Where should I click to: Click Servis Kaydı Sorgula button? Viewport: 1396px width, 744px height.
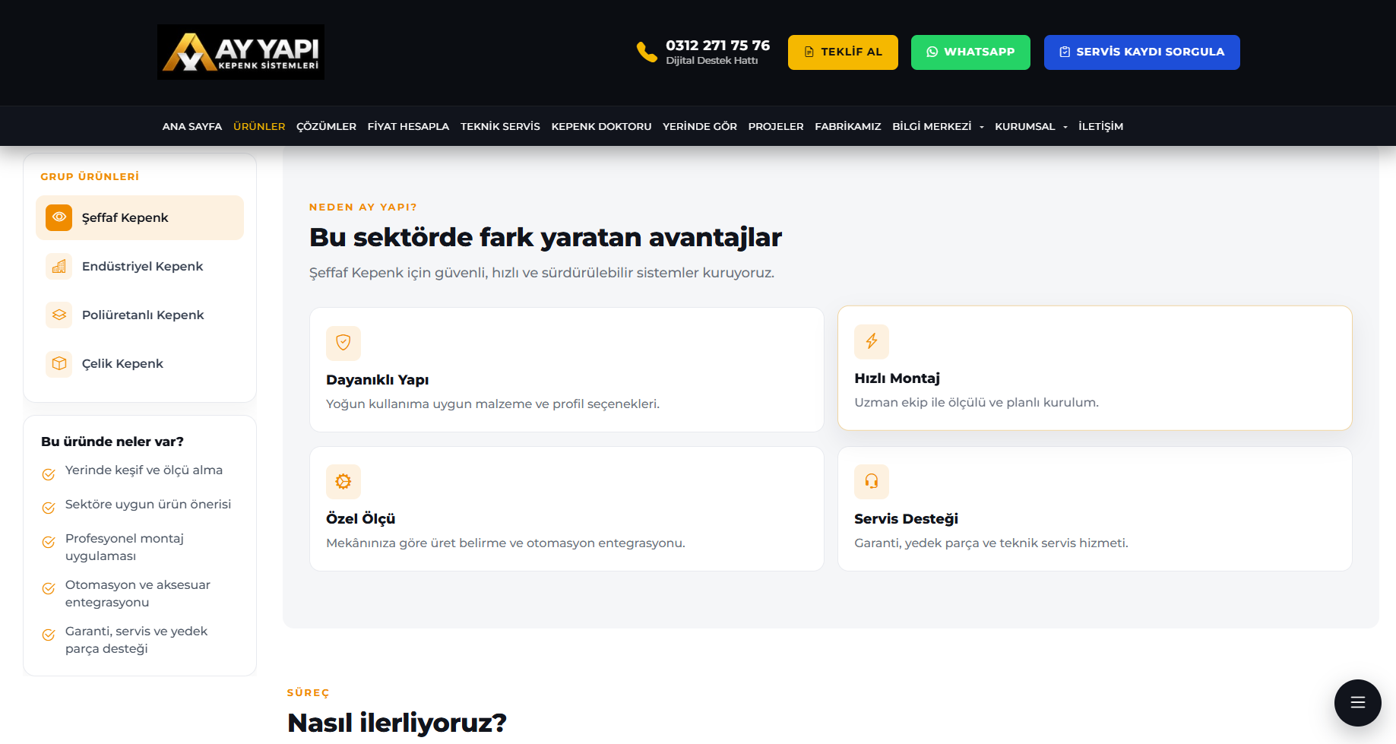point(1141,52)
